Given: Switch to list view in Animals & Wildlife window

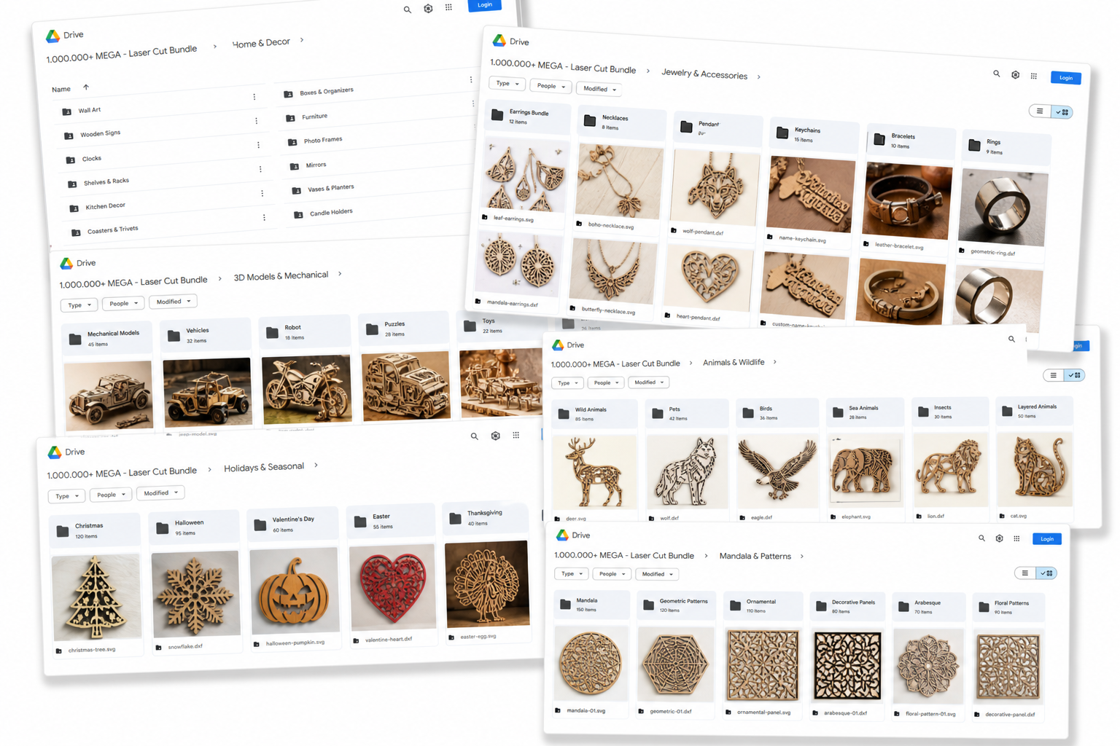Looking at the screenshot, I should point(1053,375).
